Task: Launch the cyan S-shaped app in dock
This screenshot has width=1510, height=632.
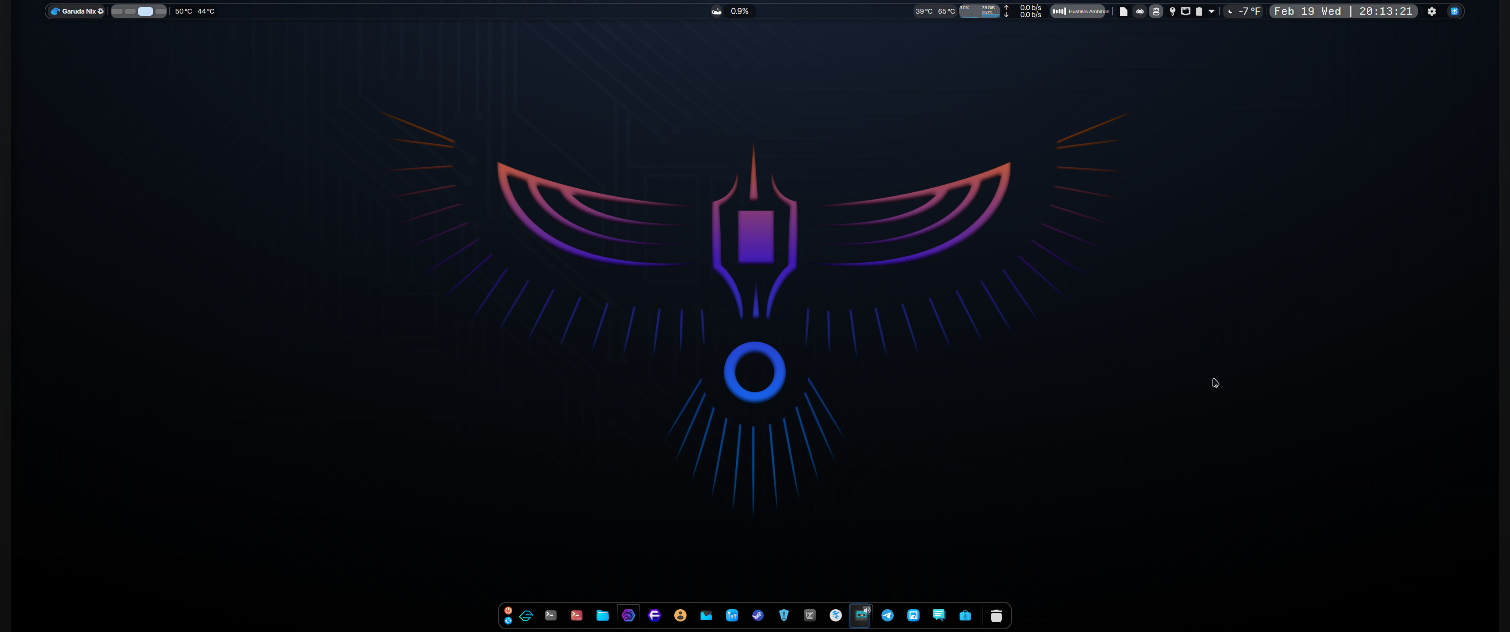Action: [526, 616]
